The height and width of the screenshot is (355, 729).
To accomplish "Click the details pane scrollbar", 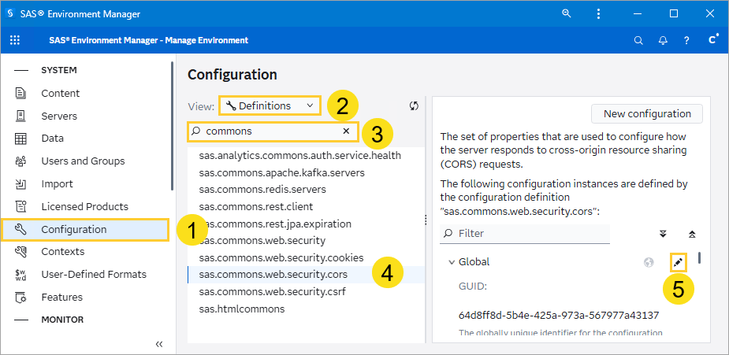I will [700, 257].
